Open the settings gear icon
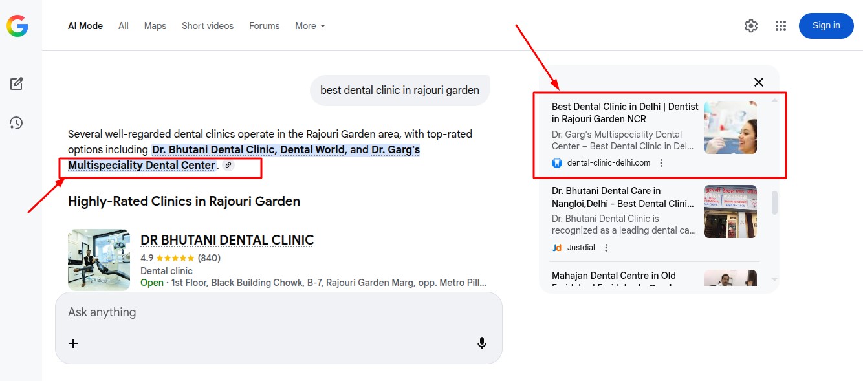The width and height of the screenshot is (863, 381). [750, 26]
